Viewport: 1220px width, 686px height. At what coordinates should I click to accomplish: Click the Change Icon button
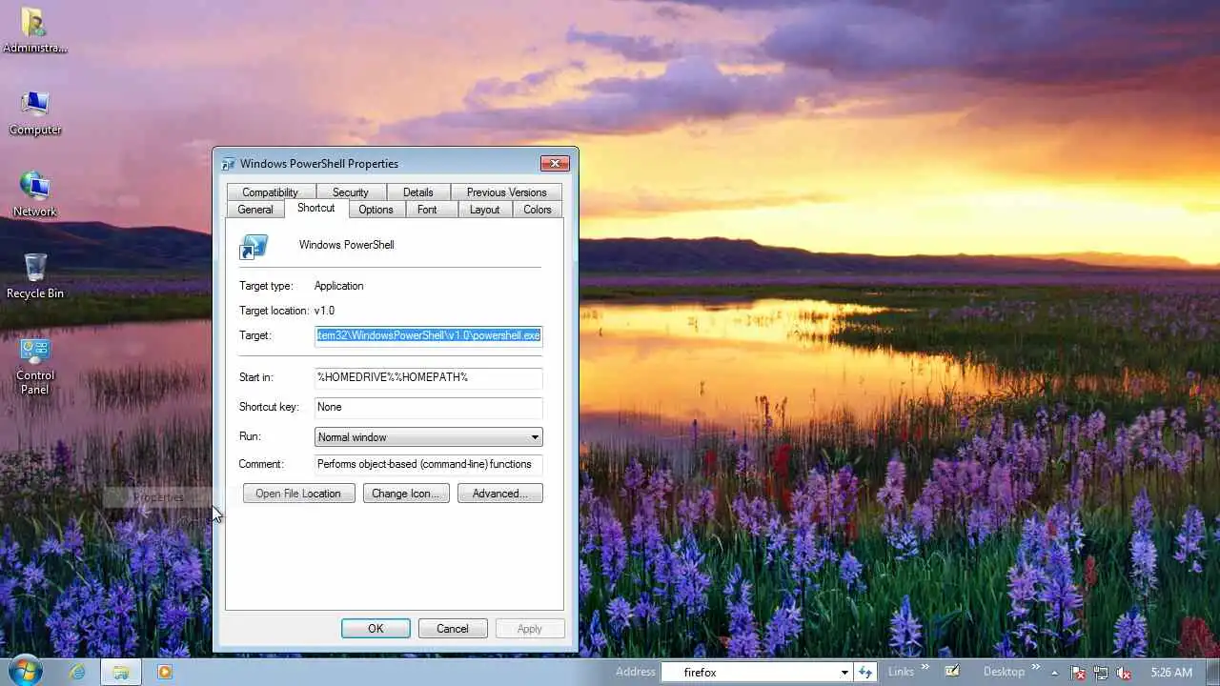pos(406,494)
